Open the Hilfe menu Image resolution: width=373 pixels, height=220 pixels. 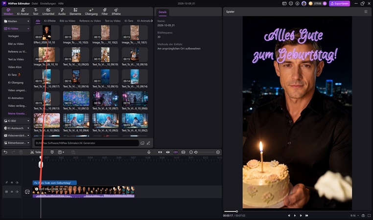pos(61,3)
